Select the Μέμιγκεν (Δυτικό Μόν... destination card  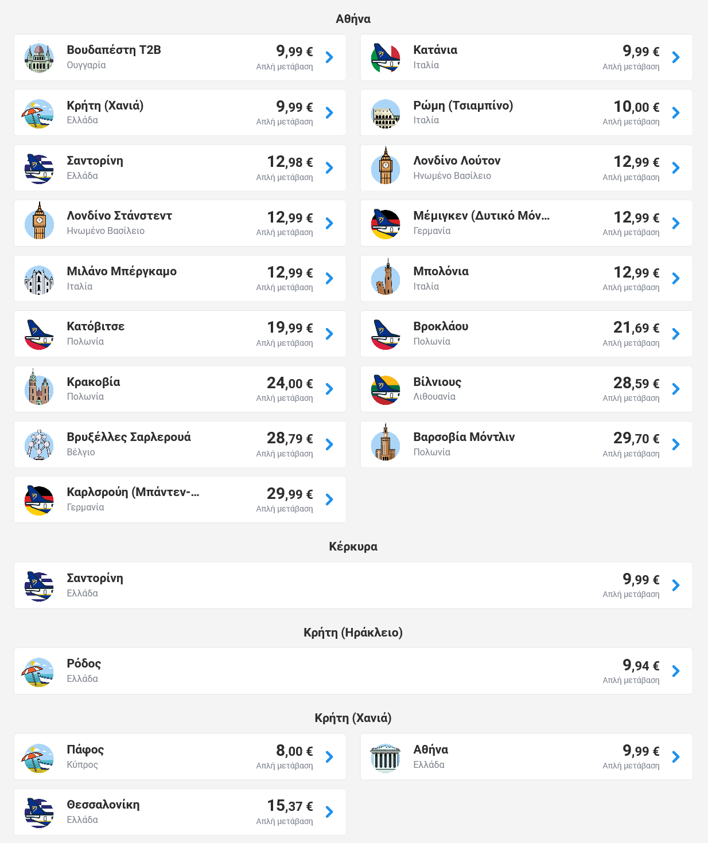click(527, 223)
